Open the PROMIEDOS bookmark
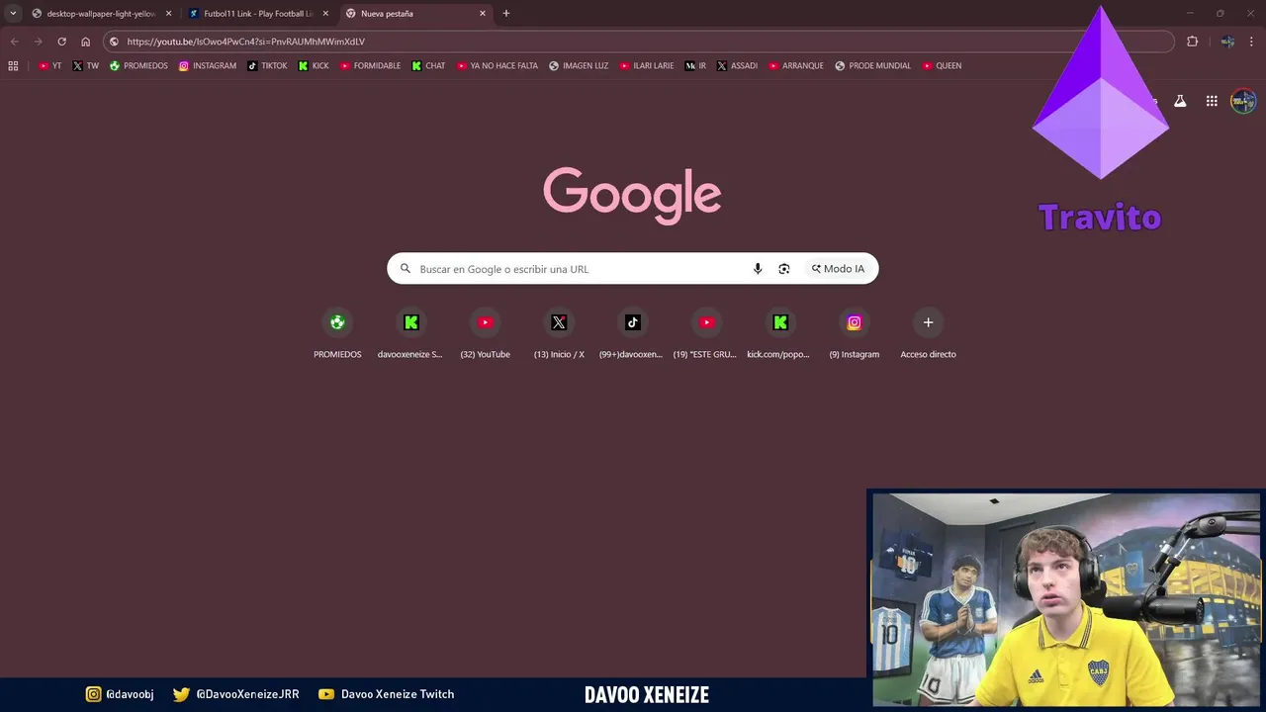The height and width of the screenshot is (712, 1266). click(x=138, y=66)
